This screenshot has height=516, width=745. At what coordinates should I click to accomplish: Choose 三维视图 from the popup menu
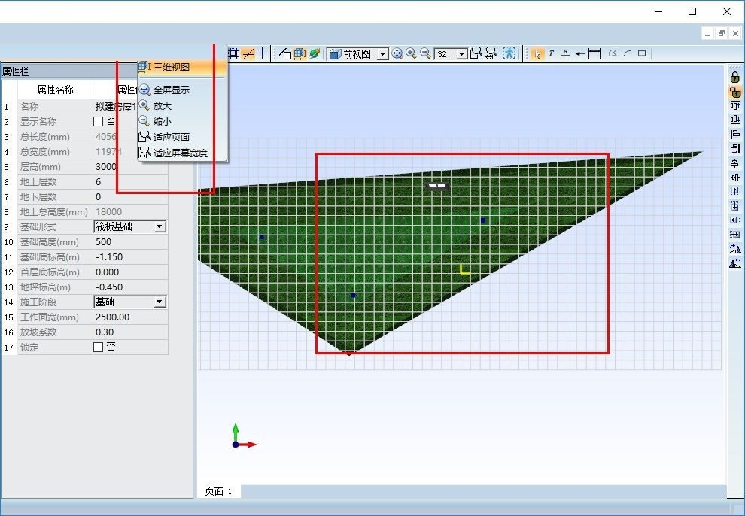point(182,68)
